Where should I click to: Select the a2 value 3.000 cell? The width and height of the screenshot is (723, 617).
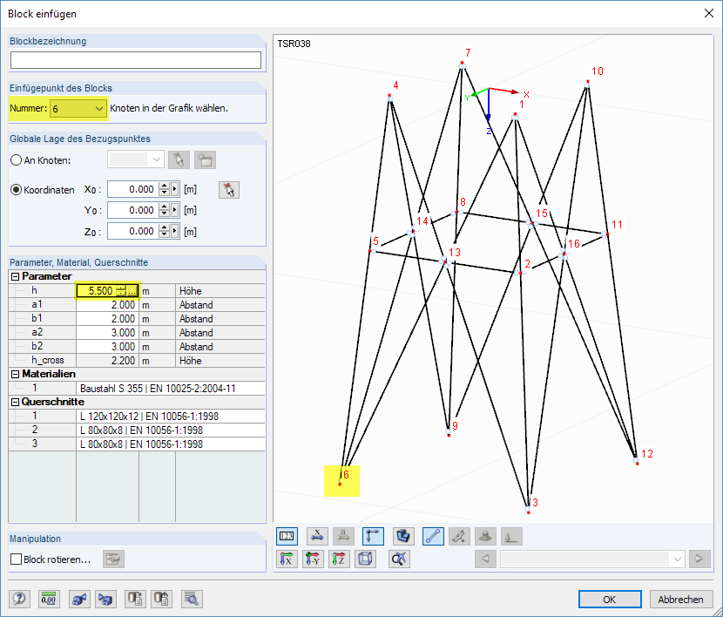[x=107, y=333]
